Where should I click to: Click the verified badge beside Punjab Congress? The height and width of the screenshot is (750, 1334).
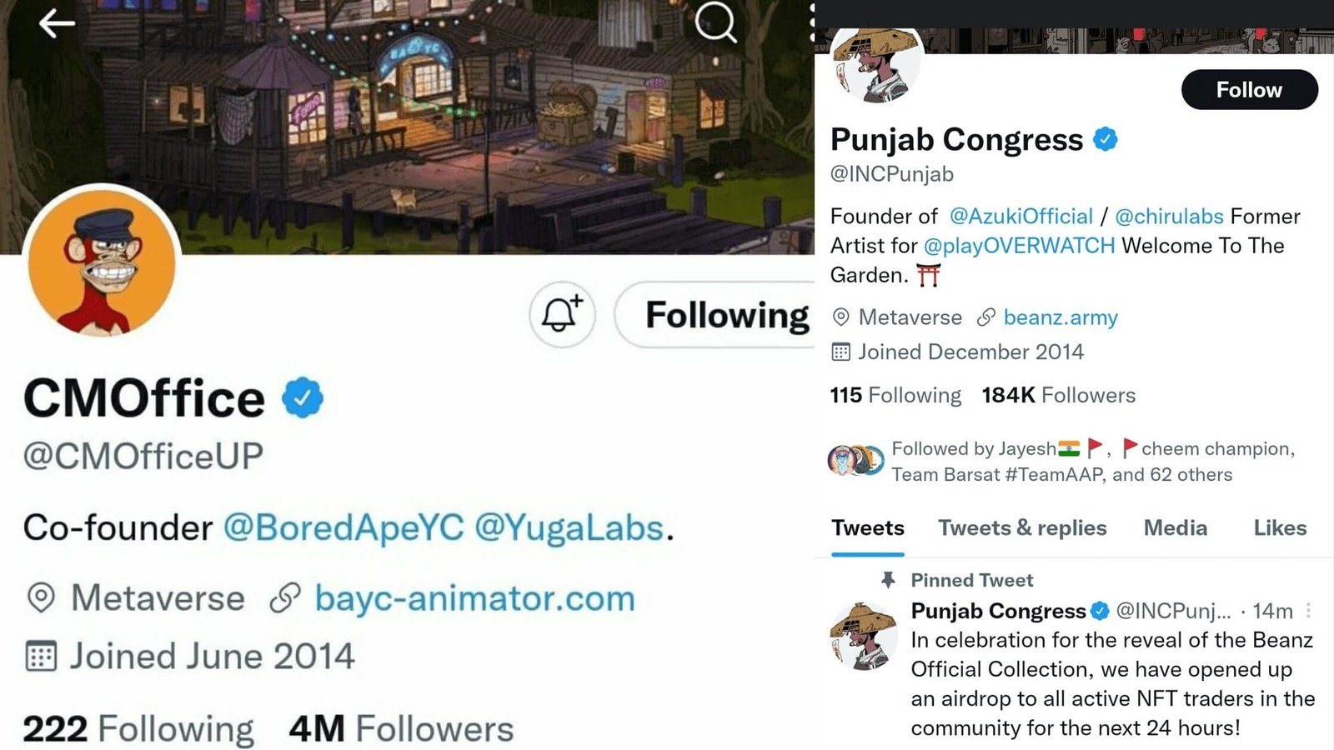point(1106,139)
